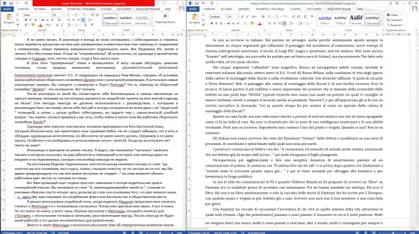Click numbered list icon in the left window
Image resolution: width=419 pixels, height=234 pixels.
(x=76, y=15)
